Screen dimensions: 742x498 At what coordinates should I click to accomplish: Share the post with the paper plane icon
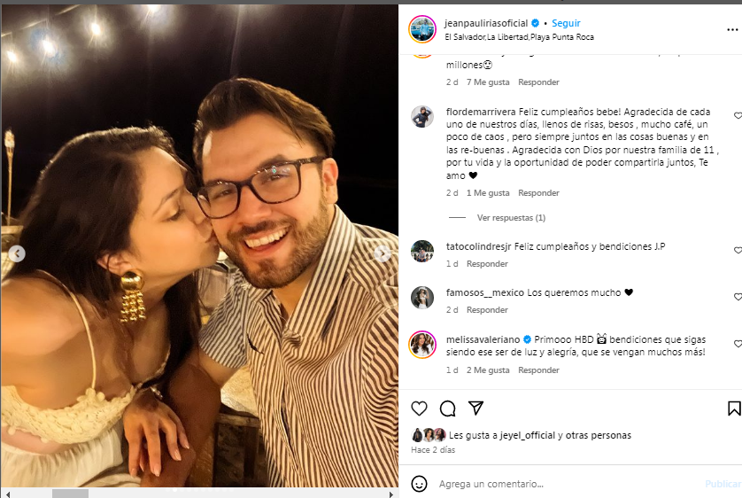pos(475,409)
